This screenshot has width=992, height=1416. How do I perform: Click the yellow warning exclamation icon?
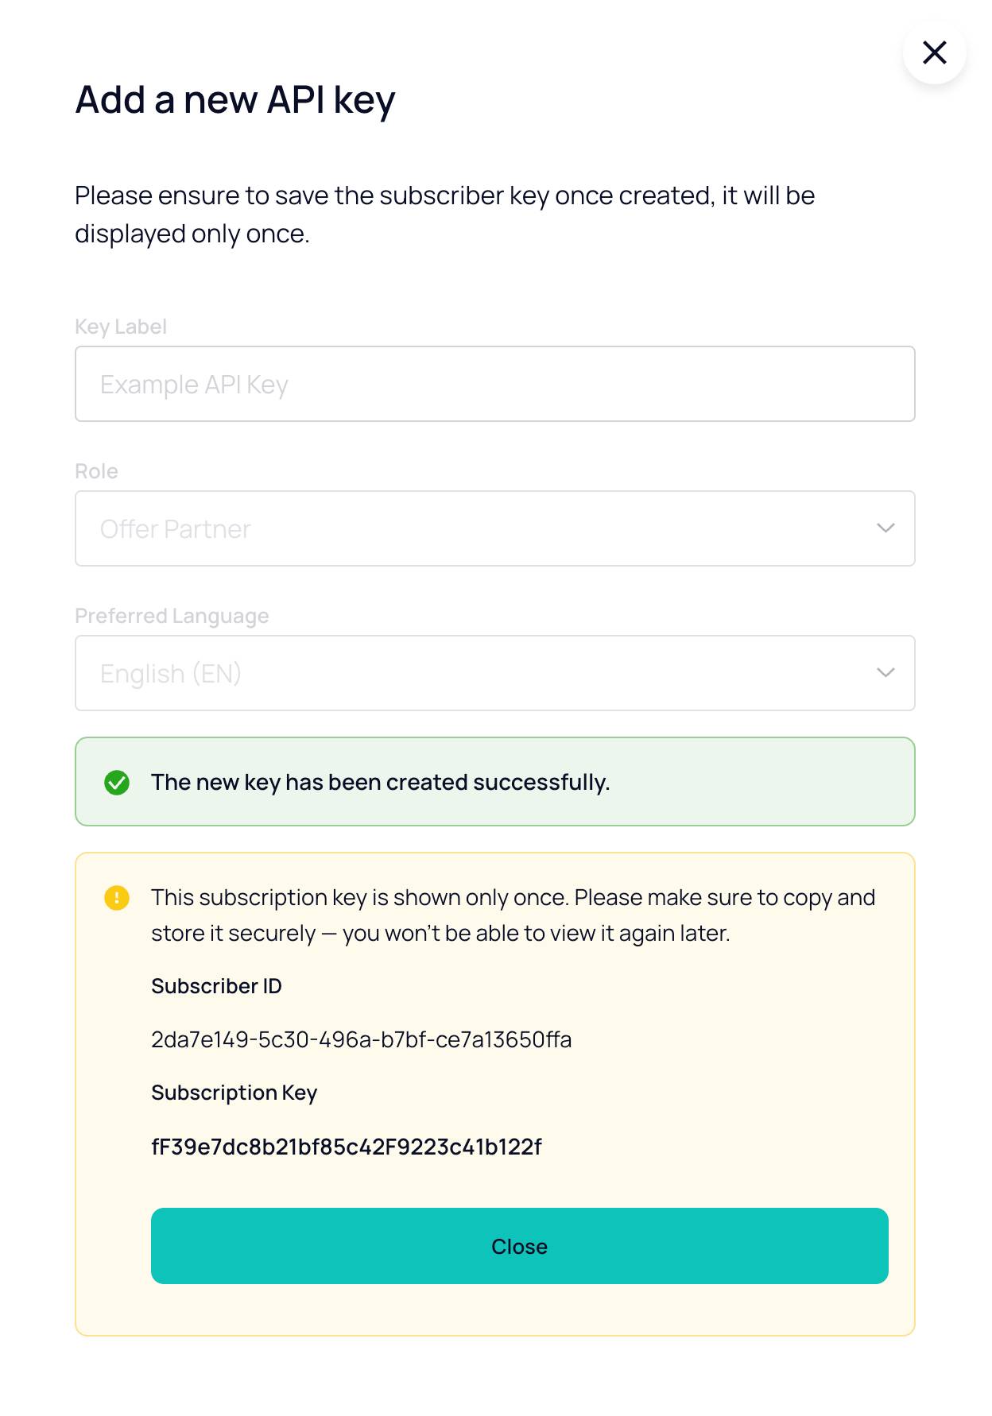click(117, 898)
